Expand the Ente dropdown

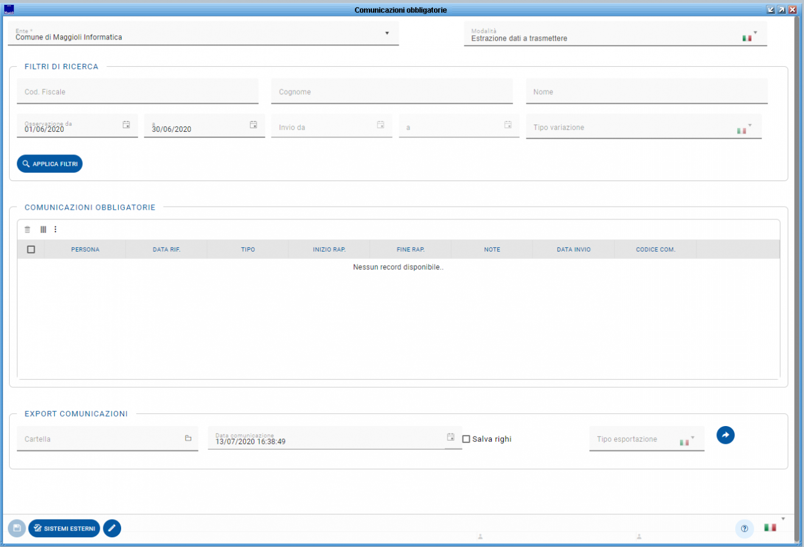click(x=387, y=33)
